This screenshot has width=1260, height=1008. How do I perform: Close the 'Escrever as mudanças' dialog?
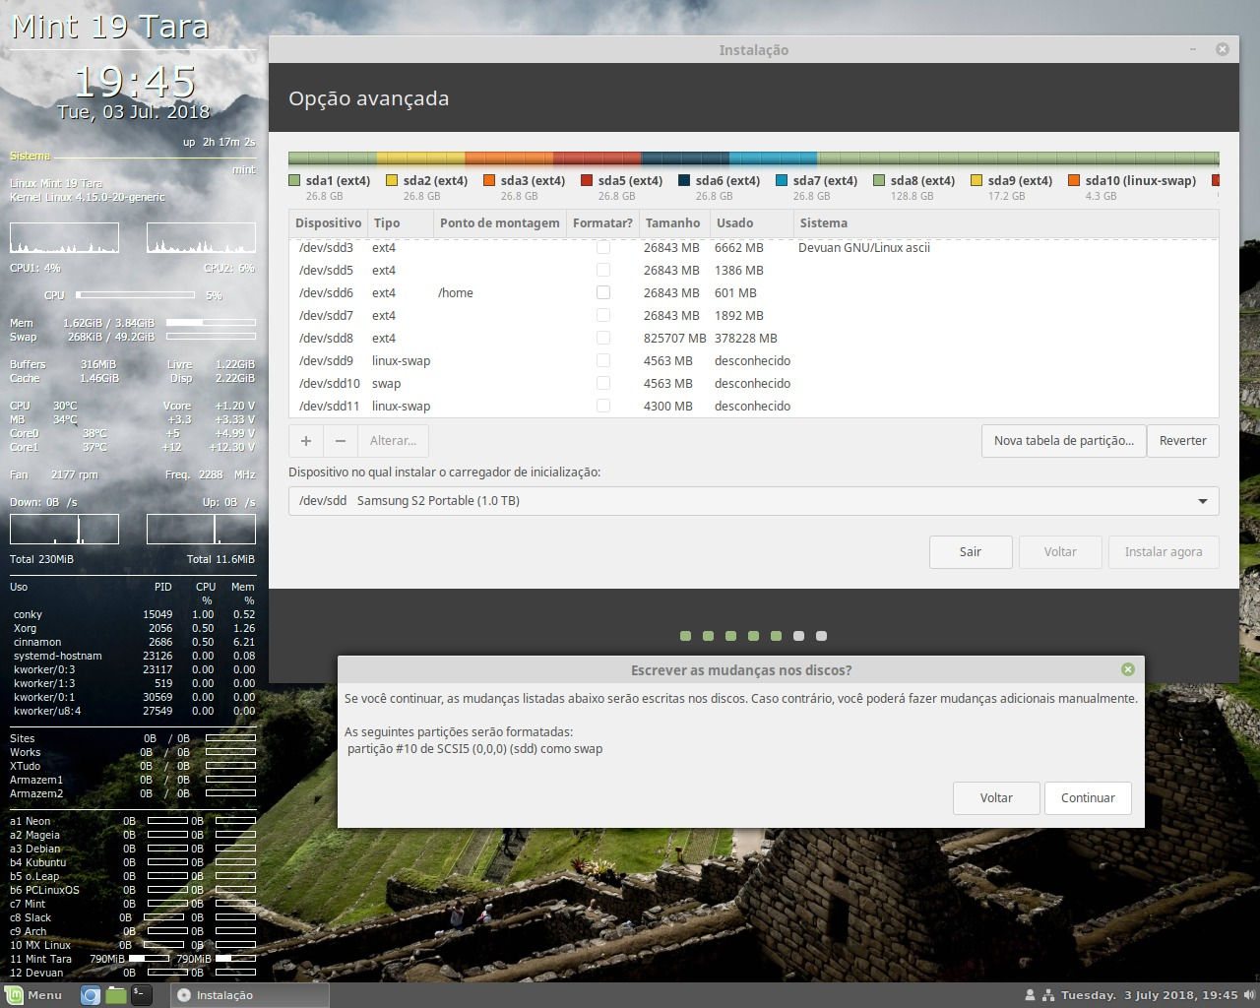coord(1128,669)
